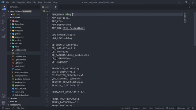Open the Selection menu
196x110 pixels.
tap(21, 2)
